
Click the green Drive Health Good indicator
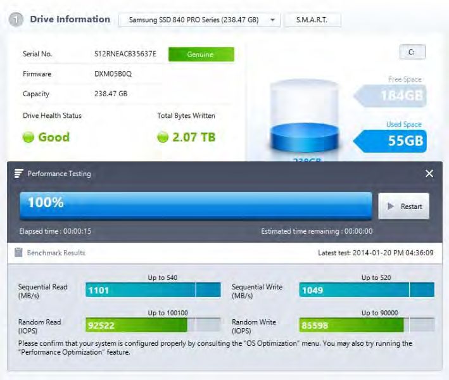pyautogui.click(x=28, y=137)
